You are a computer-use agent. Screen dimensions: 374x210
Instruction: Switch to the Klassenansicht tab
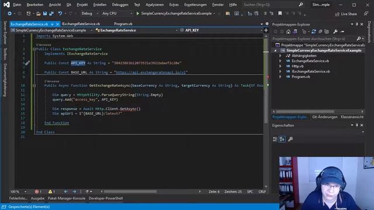[x=352, y=117]
